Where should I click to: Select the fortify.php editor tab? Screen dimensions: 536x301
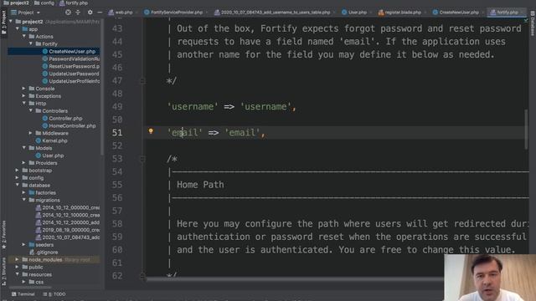click(x=505, y=13)
